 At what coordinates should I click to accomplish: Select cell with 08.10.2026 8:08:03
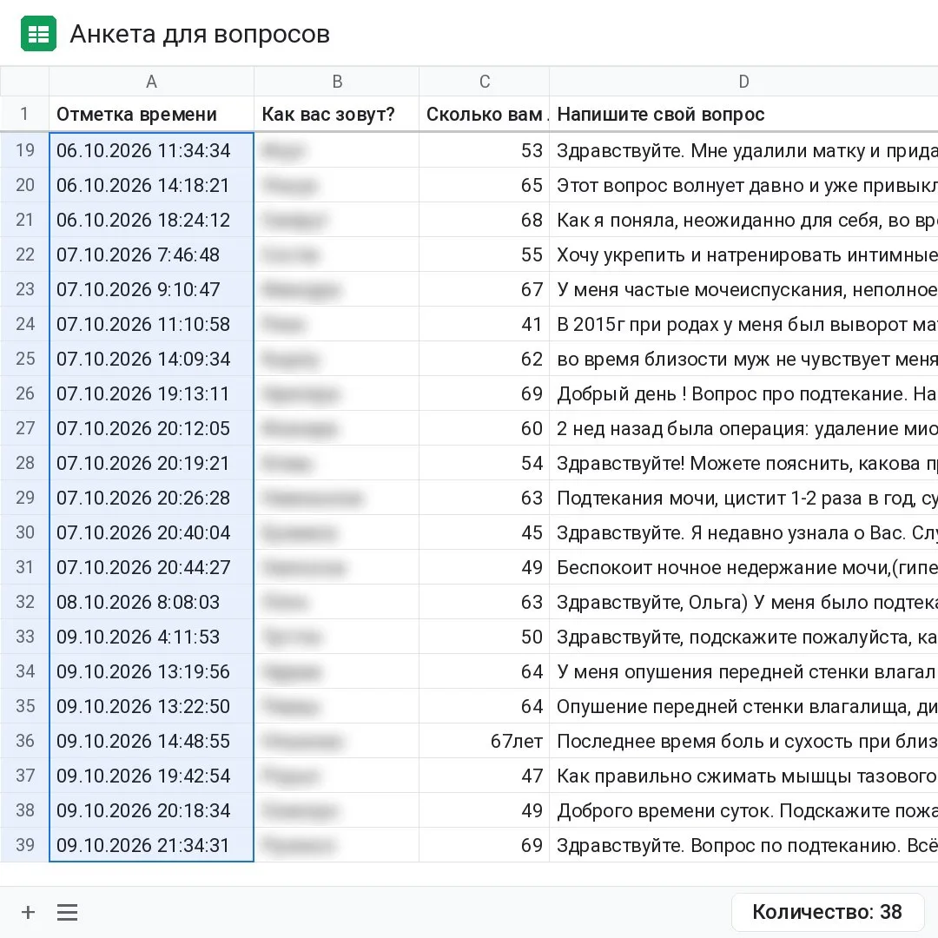pos(151,601)
